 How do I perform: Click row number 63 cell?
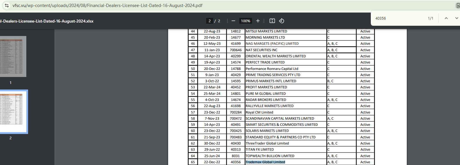pos(193,149)
